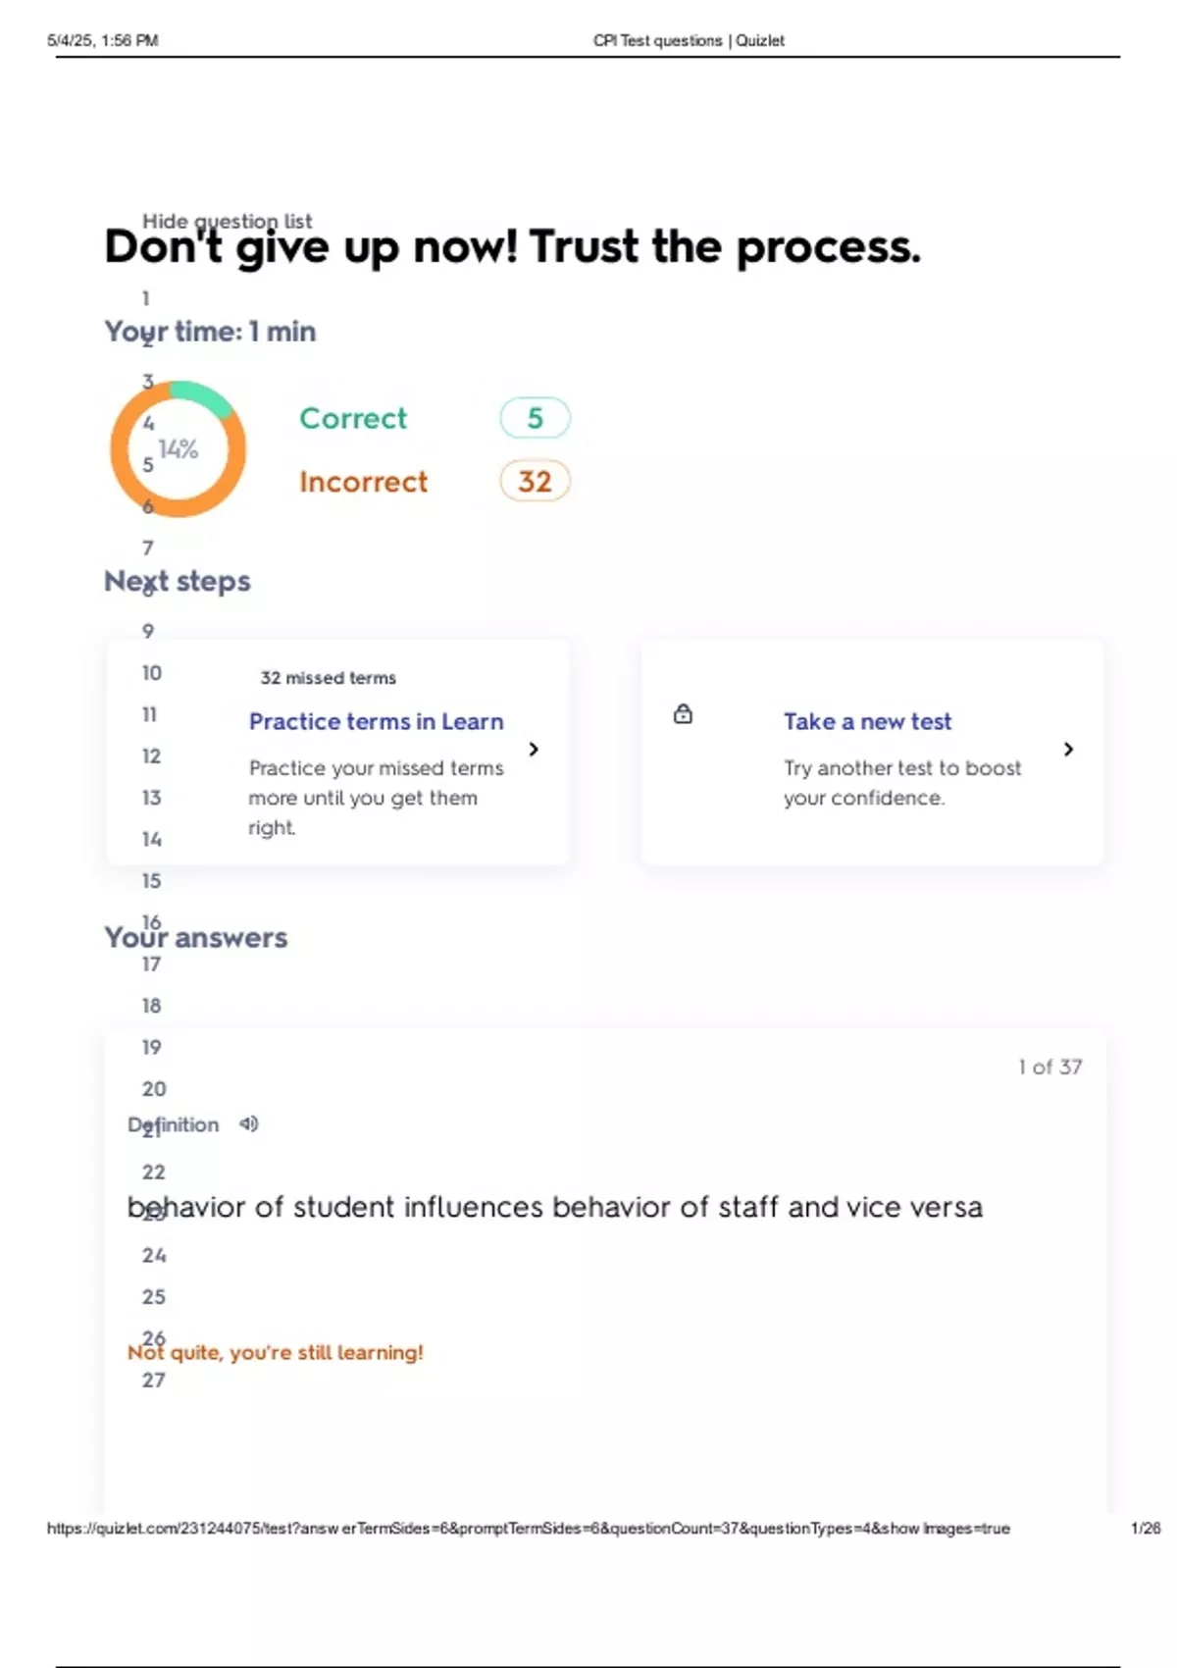Click the Correct count badge showing 5

coord(535,418)
